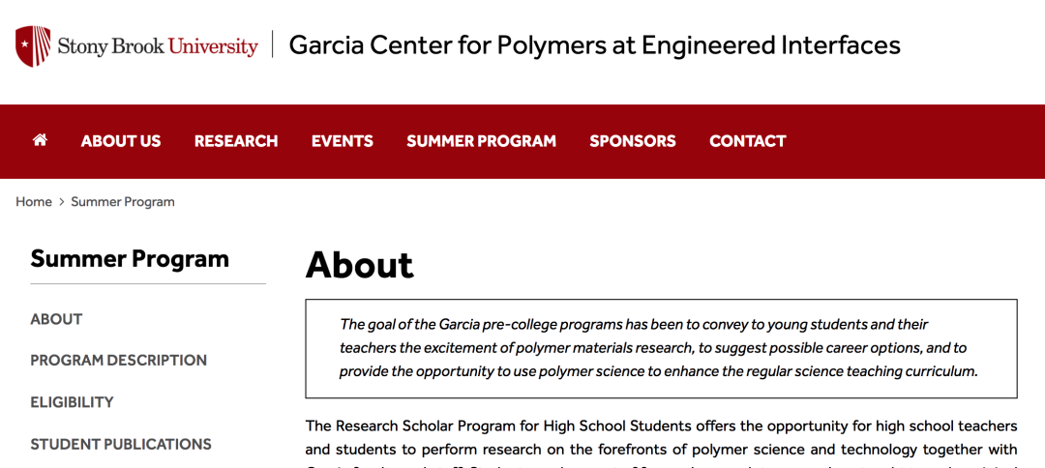
Task: Open Stony Brook University wordmark link
Action: pyautogui.click(x=158, y=46)
